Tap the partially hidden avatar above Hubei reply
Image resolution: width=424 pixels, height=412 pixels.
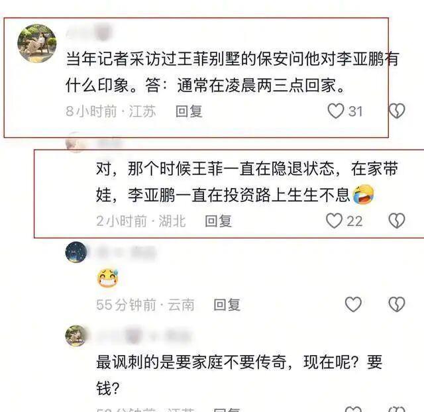76,142
